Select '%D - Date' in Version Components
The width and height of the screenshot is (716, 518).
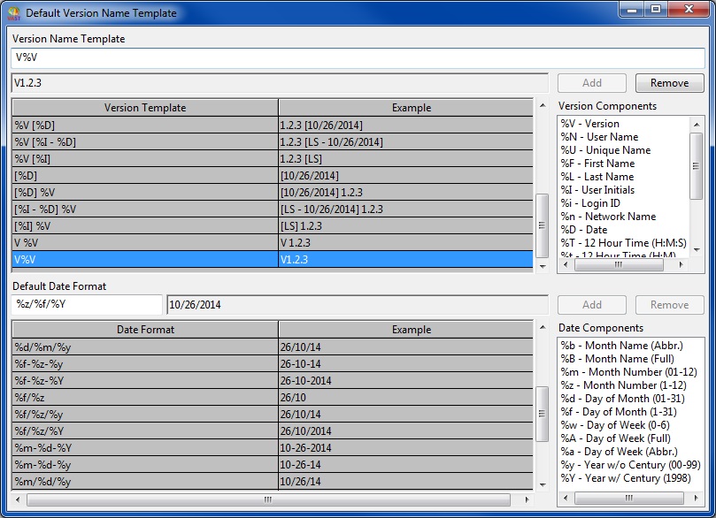click(584, 230)
